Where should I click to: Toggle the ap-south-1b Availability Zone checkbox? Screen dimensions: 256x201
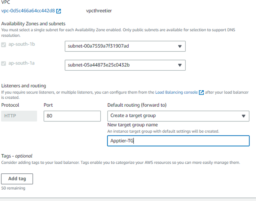pyautogui.click(x=3, y=44)
